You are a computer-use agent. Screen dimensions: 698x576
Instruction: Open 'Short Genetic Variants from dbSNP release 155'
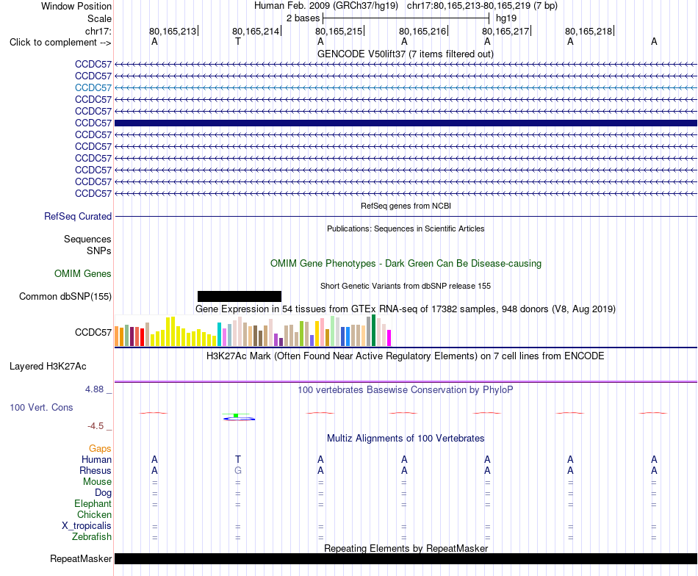[x=406, y=287]
